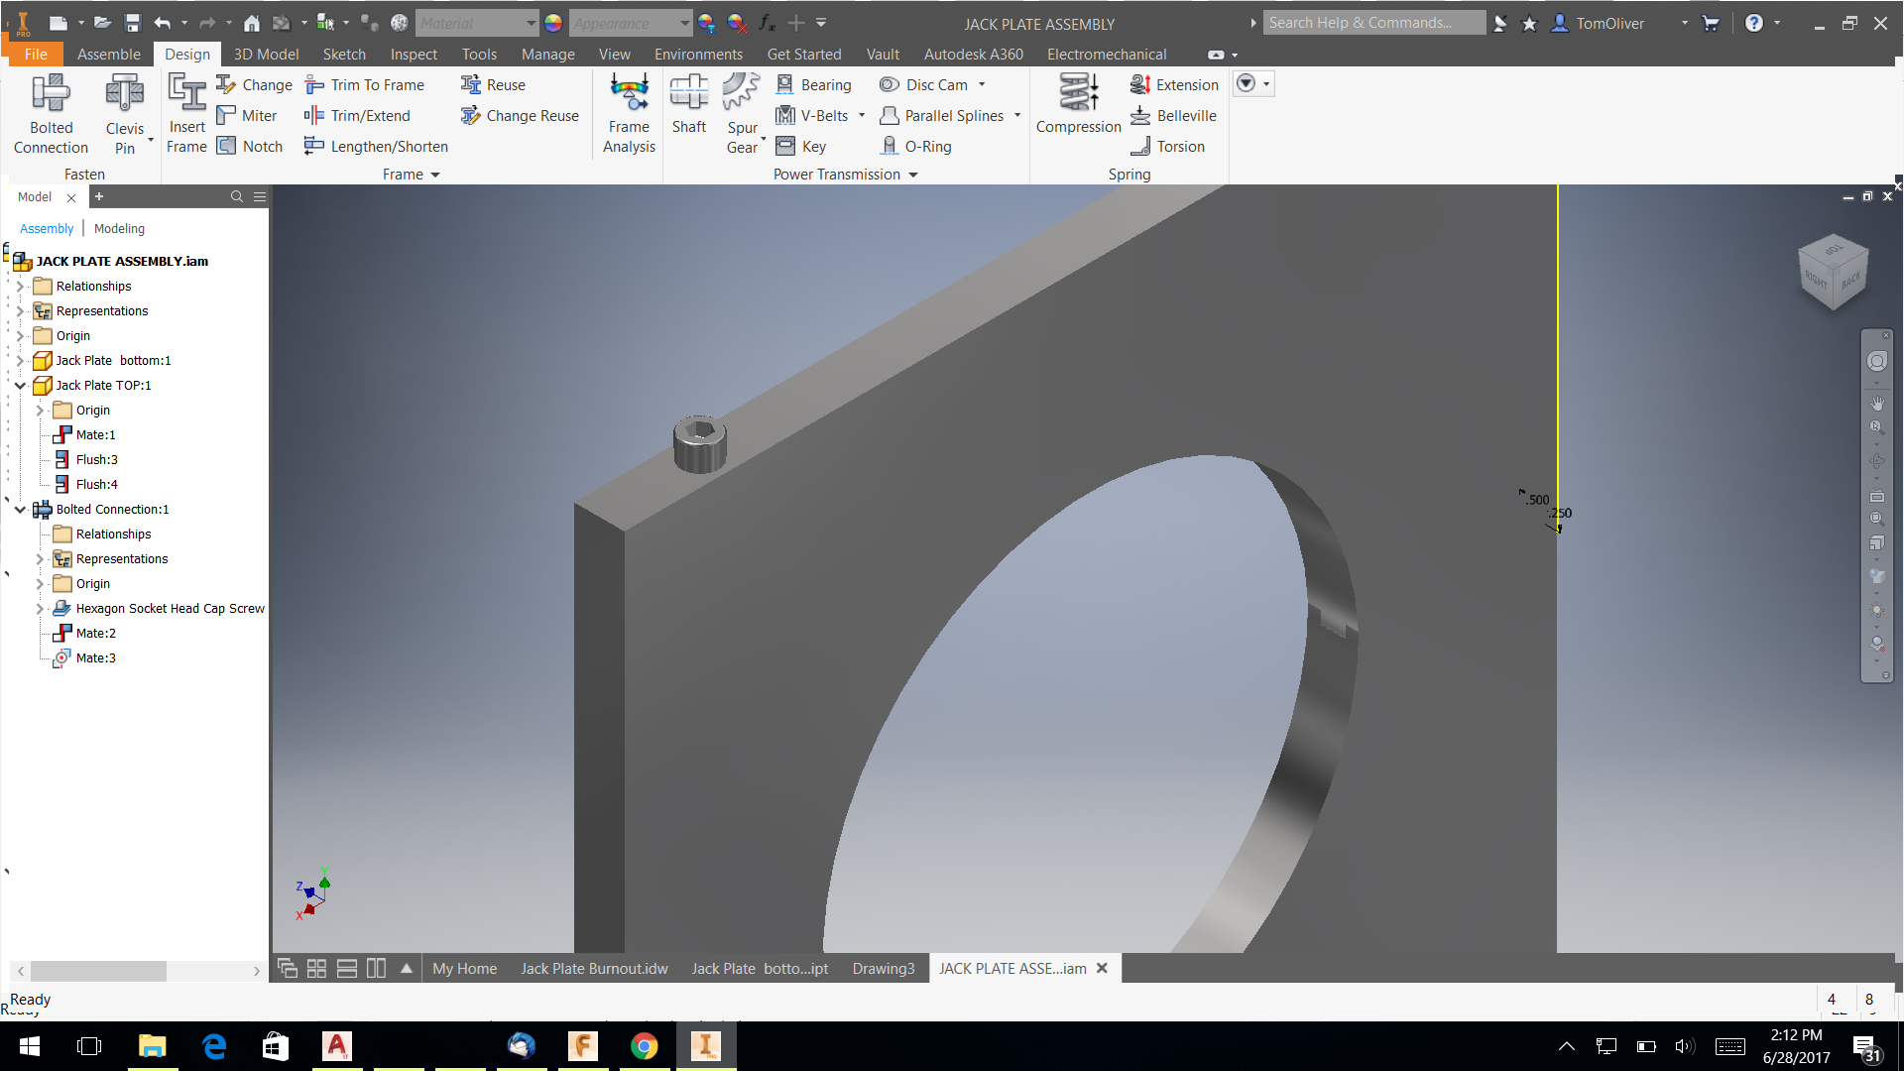Search the model browser with magnifier icon
Image resolution: width=1904 pixels, height=1071 pixels.
pyautogui.click(x=236, y=196)
